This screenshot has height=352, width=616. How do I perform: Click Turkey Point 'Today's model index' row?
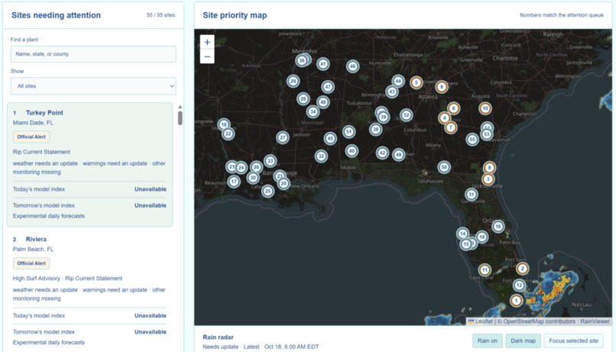coord(89,189)
